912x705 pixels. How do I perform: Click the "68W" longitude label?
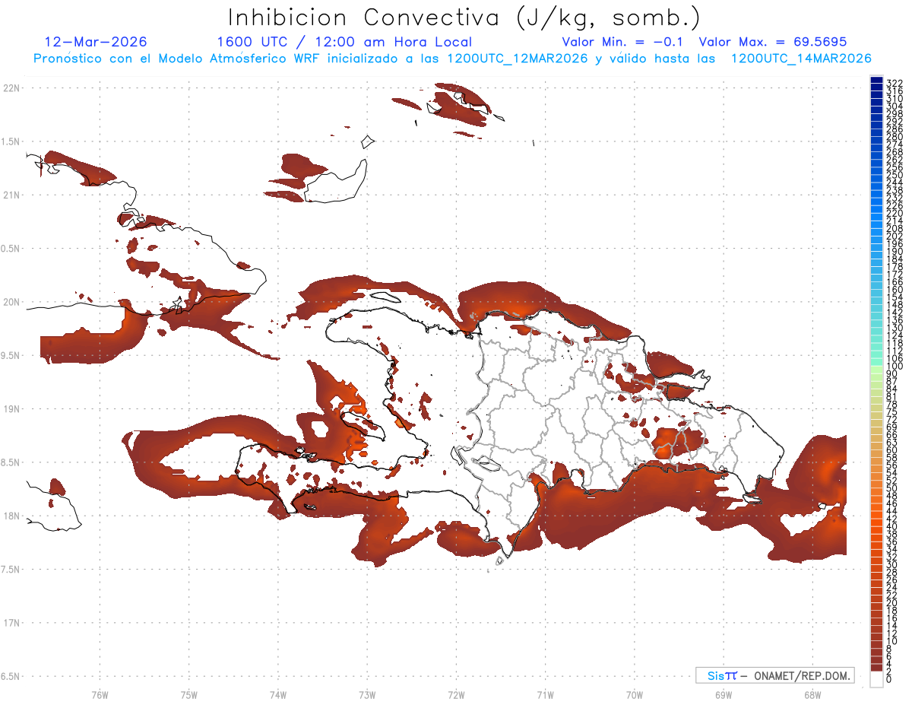(x=812, y=694)
